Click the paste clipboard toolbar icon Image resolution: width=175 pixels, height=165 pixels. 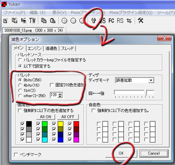click(x=52, y=21)
